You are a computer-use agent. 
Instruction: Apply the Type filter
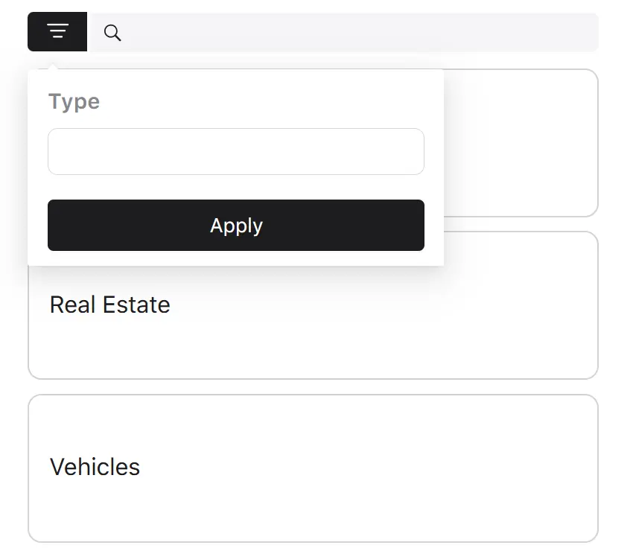click(236, 226)
